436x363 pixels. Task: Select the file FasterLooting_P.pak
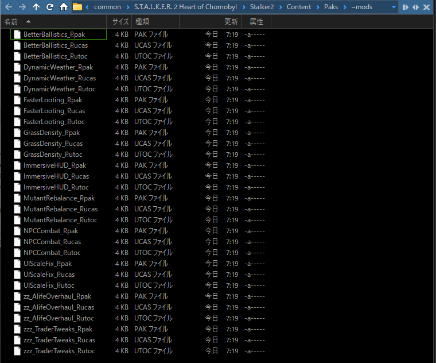click(x=53, y=100)
